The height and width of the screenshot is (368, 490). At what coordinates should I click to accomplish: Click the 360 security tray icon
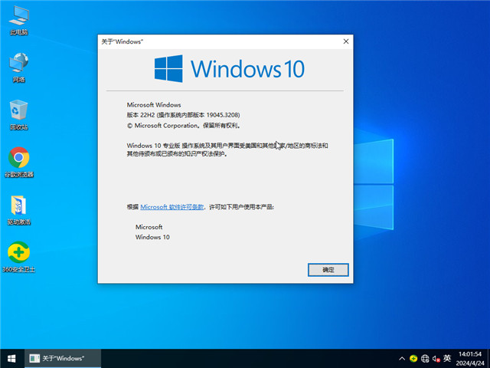(x=413, y=358)
